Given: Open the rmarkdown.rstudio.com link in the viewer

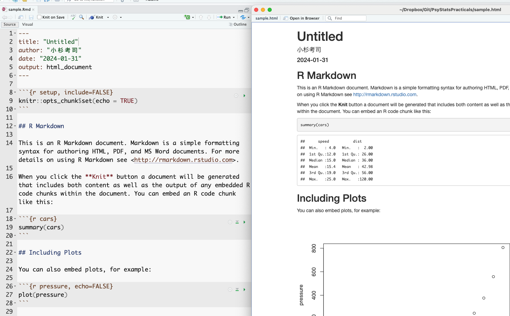Looking at the screenshot, I should (385, 94).
